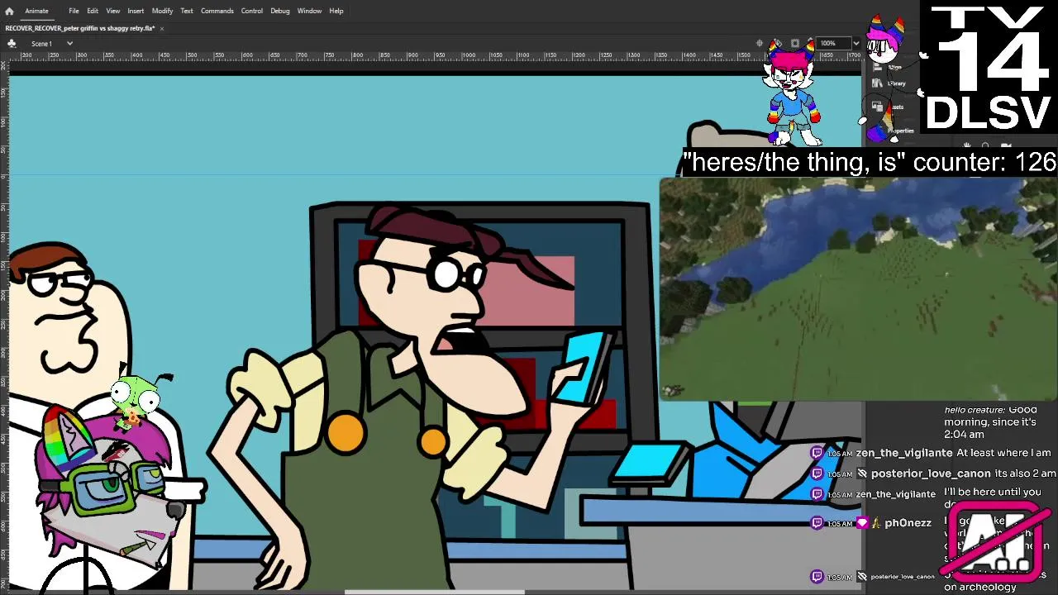Open the Edit menu
Image resolution: width=1058 pixels, height=595 pixels.
[93, 11]
